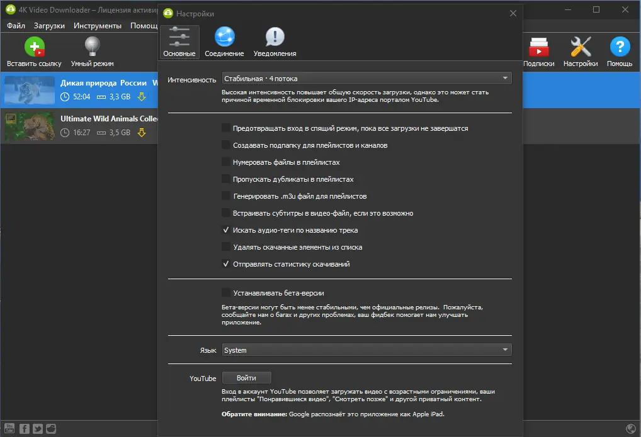This screenshot has width=641, height=437.
Task: Open the Twitter icon in status bar
Action: (38, 428)
